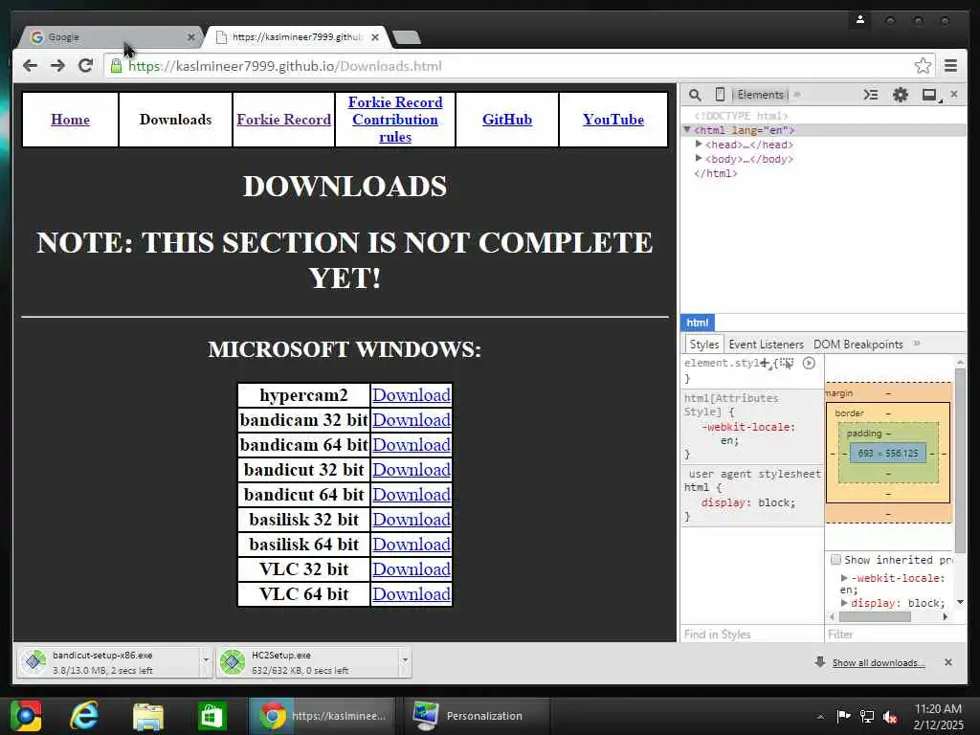Screen dimensions: 980x735
Task: Expand the body node in Elements
Action: [x=699, y=159]
